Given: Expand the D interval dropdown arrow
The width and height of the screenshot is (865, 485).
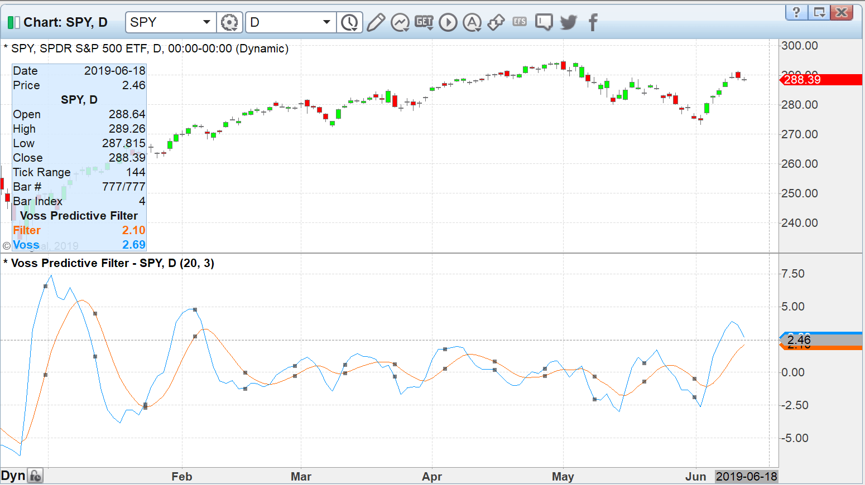Looking at the screenshot, I should pos(327,22).
